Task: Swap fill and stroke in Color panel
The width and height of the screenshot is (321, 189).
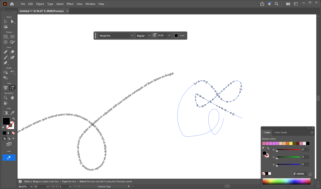Action: click(x=268, y=148)
